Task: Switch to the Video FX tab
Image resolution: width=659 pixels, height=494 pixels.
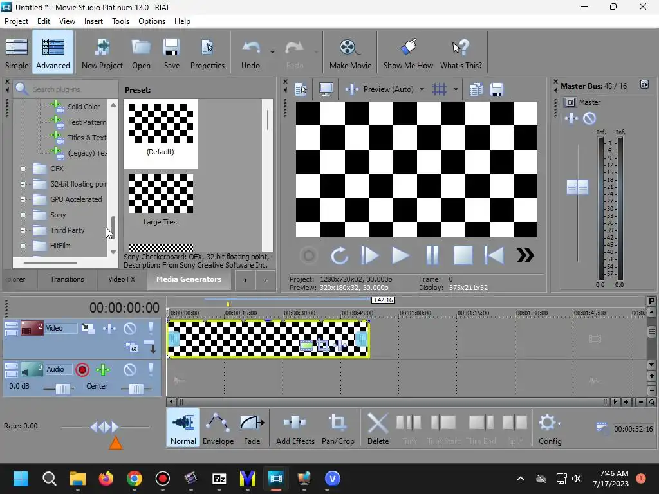Action: [x=122, y=279]
